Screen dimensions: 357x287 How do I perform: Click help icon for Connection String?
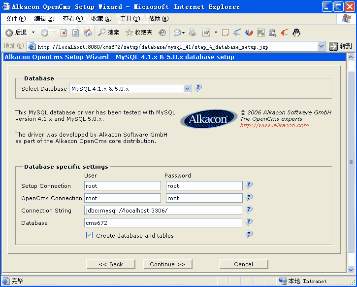(x=249, y=210)
